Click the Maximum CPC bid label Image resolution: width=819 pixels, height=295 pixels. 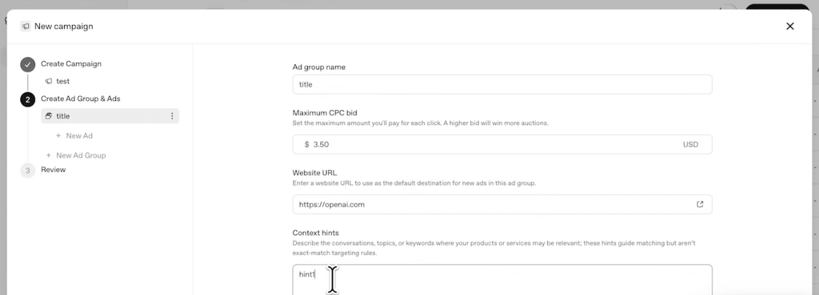point(325,114)
